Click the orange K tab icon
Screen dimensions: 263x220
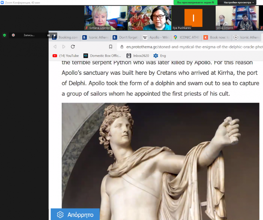[206, 37]
